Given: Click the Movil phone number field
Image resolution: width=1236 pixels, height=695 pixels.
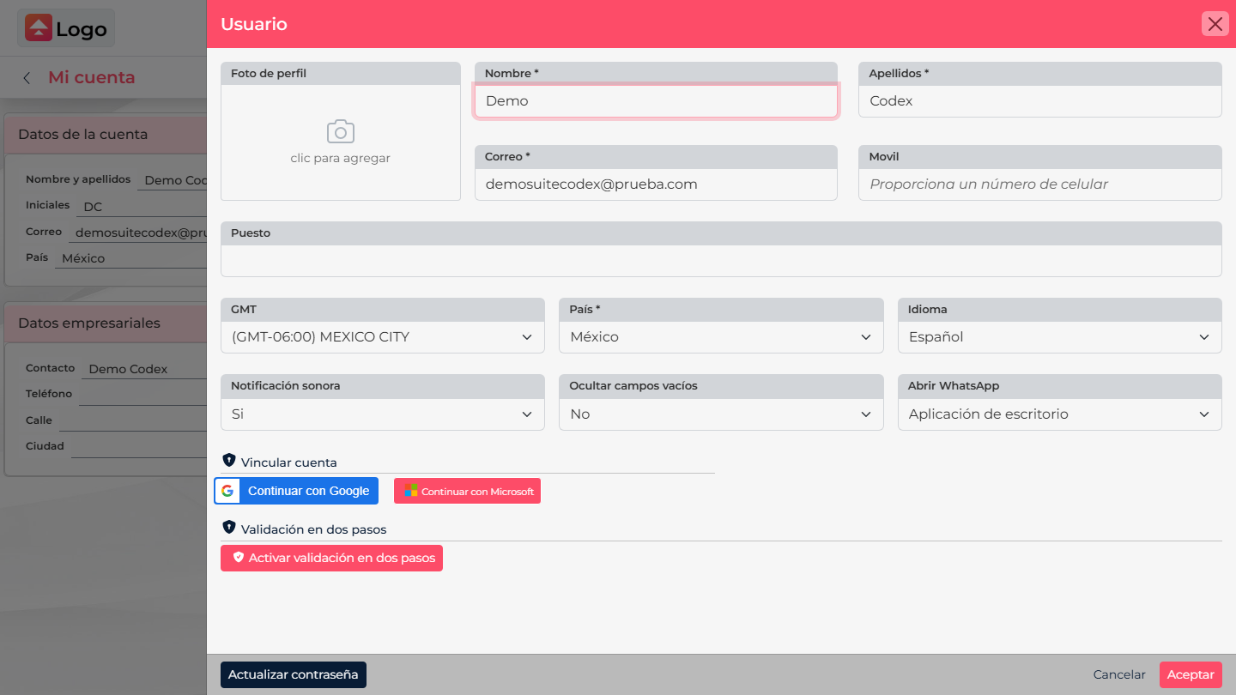Looking at the screenshot, I should click(1040, 184).
